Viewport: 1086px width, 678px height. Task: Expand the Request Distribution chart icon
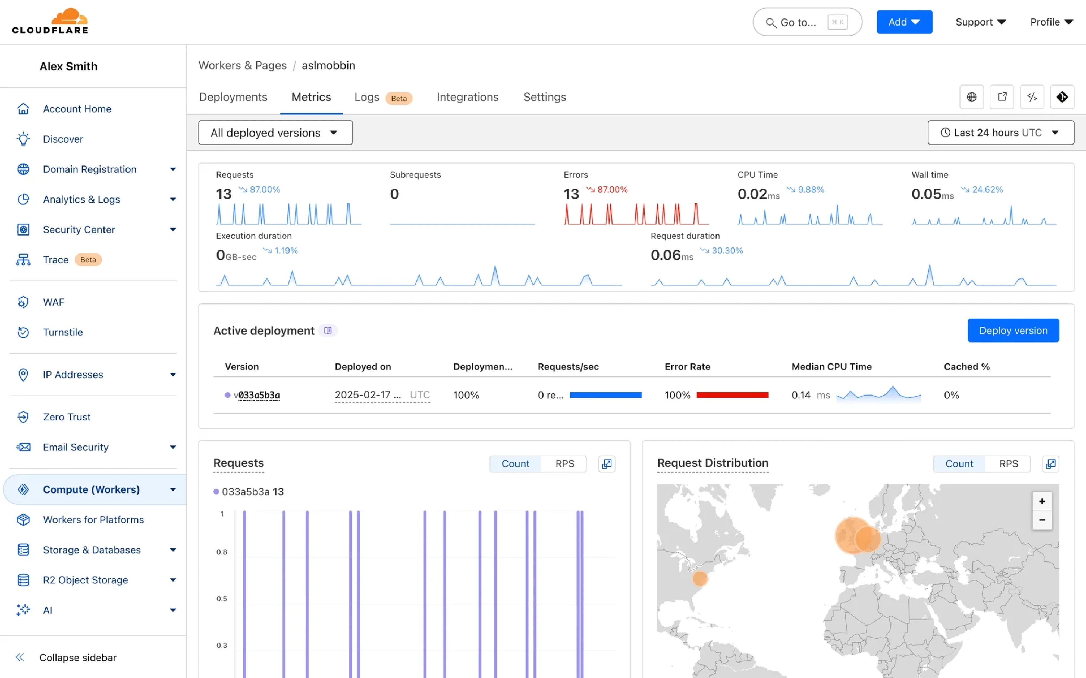tap(1051, 464)
